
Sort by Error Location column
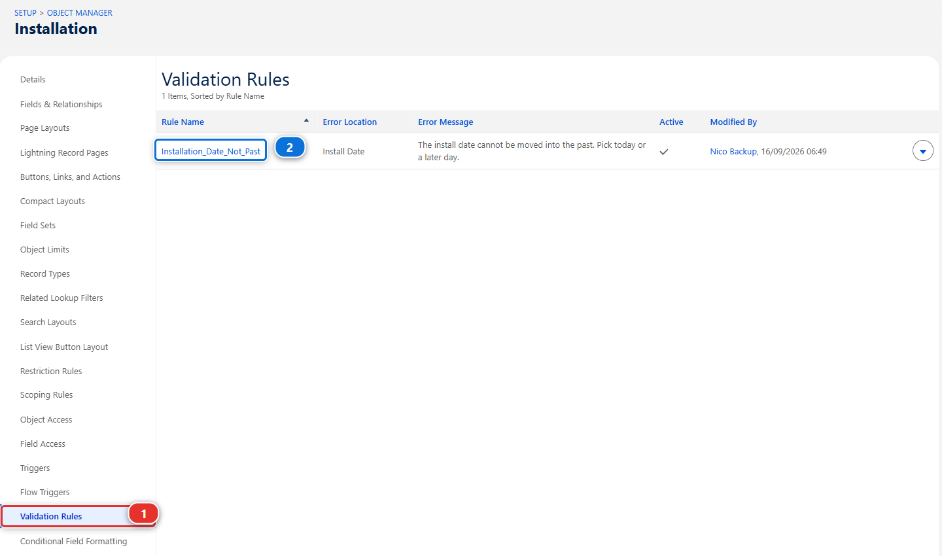[349, 122]
